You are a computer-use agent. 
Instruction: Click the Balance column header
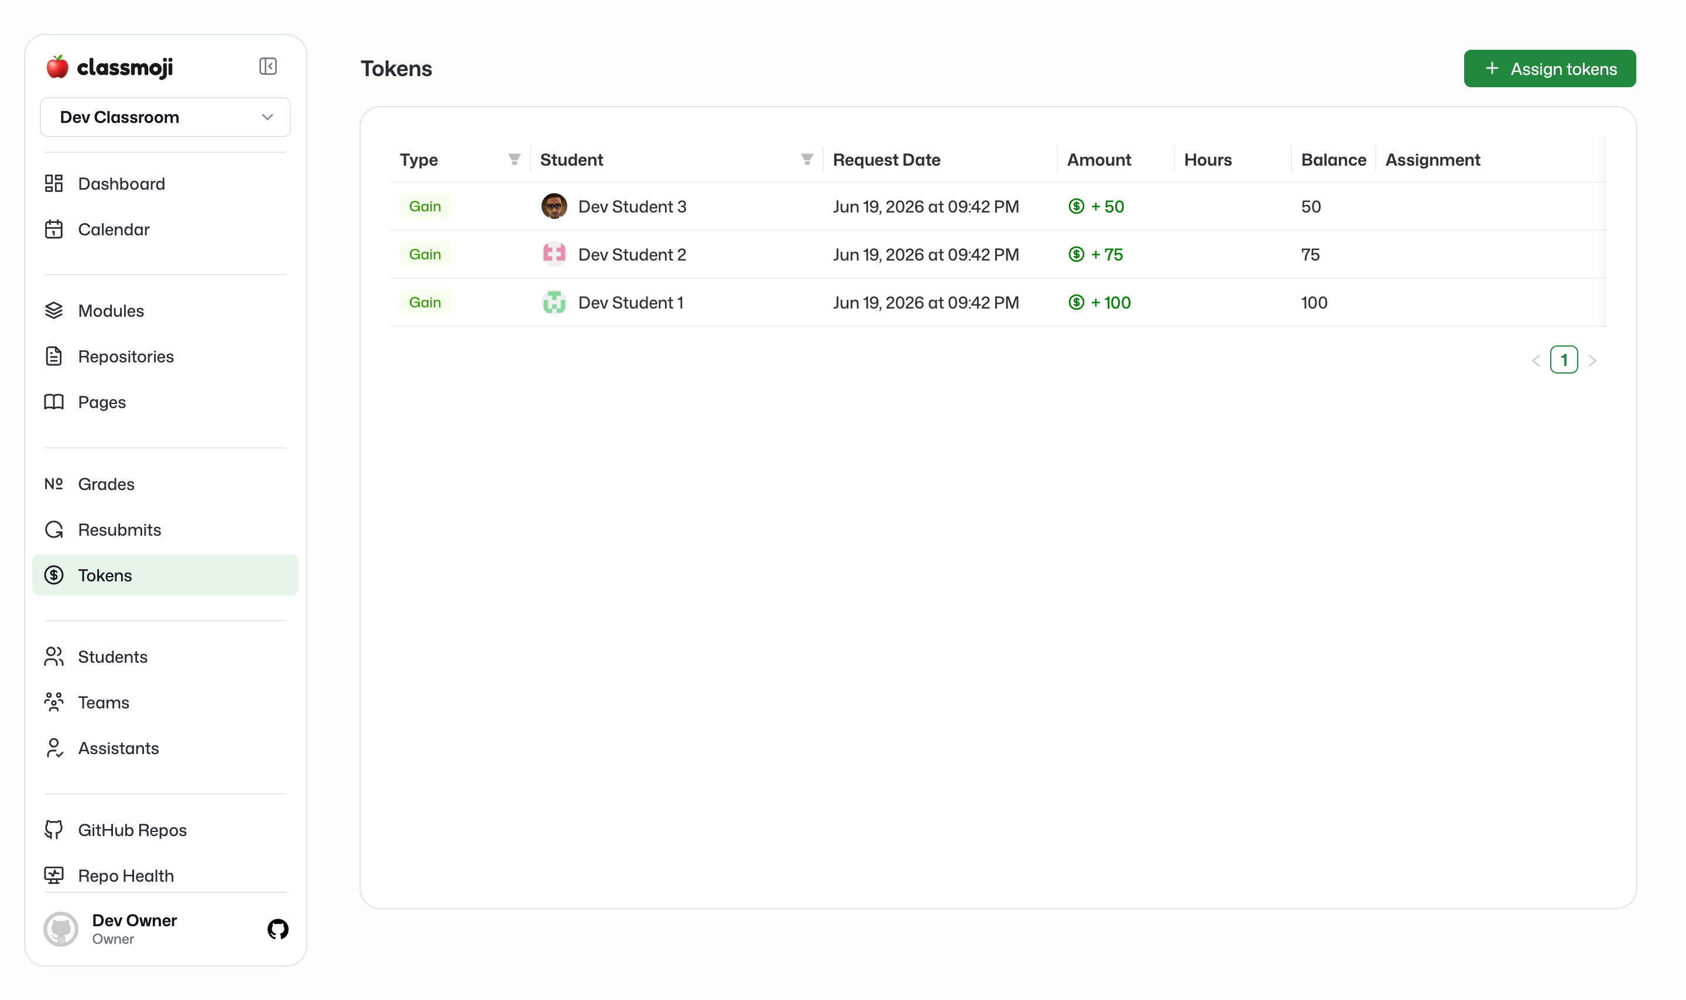[x=1334, y=160]
